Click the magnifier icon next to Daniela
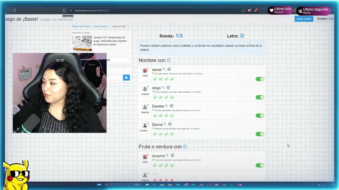Viewport: 339px width, 190px height. pyautogui.click(x=167, y=106)
